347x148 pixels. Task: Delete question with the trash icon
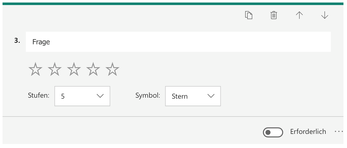(274, 15)
